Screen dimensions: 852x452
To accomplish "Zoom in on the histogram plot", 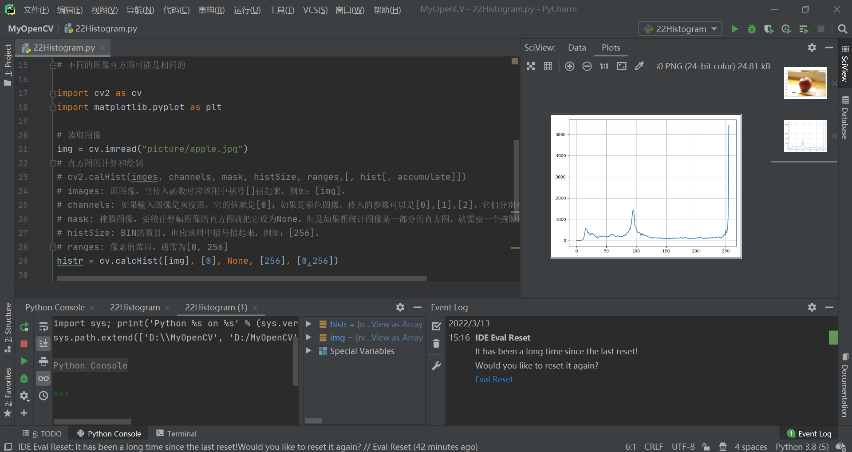I will tap(570, 66).
